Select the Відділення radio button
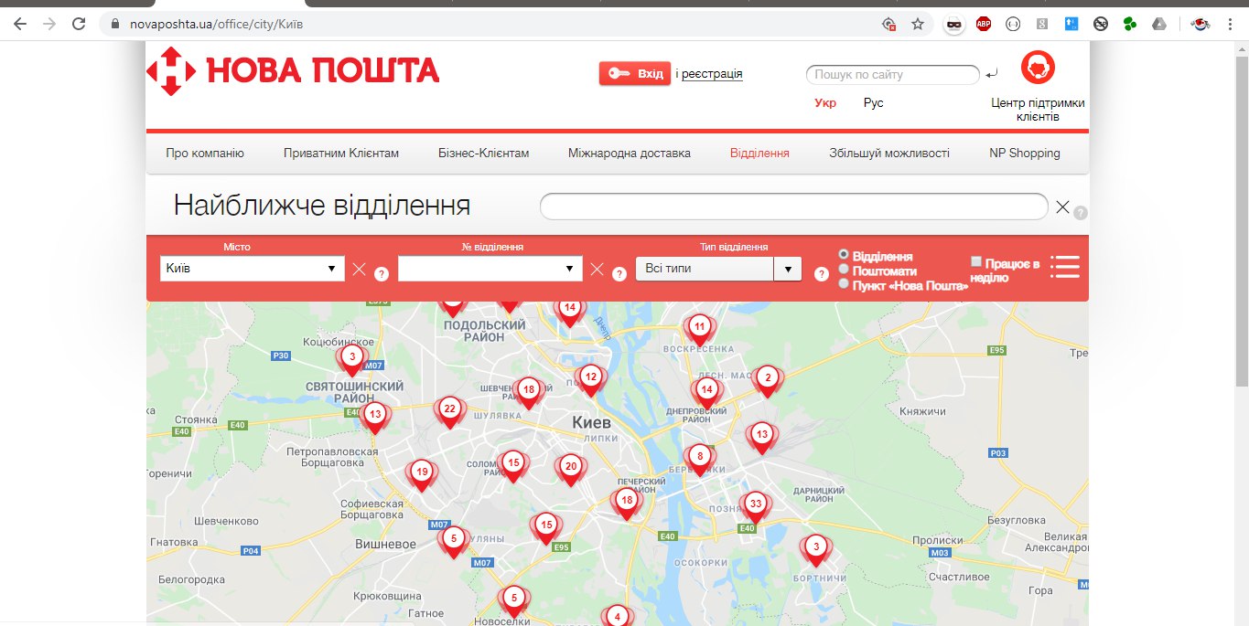Screen dimensions: 1249x626 pos(844,256)
